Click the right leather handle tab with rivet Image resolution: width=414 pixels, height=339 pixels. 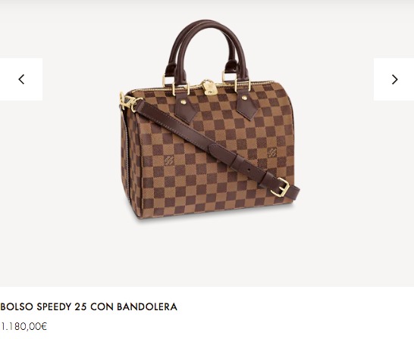point(246,104)
